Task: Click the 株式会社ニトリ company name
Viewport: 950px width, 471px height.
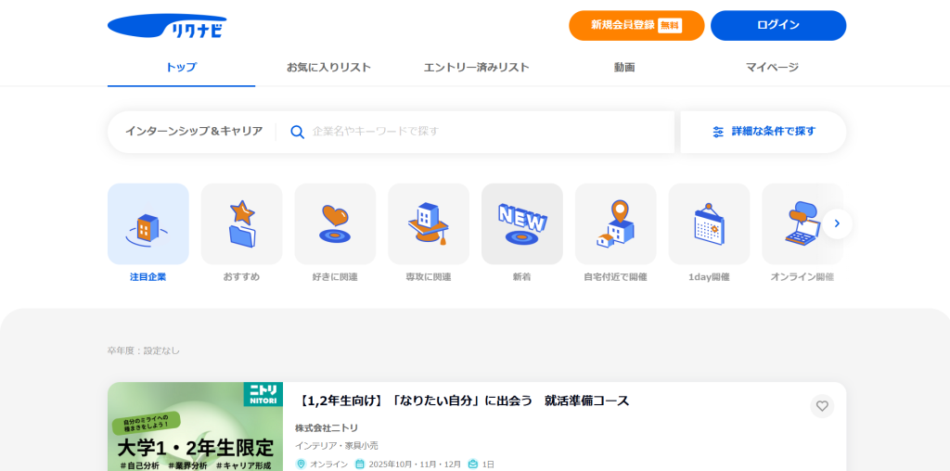Action: pyautogui.click(x=327, y=428)
